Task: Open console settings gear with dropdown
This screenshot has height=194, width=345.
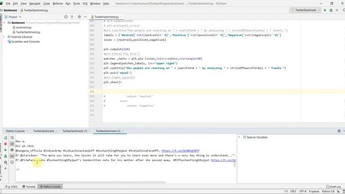Action: [x=5, y=162]
